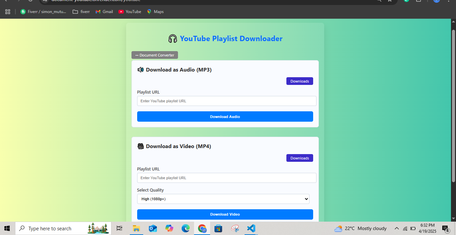The width and height of the screenshot is (456, 235).
Task: Open Copilot from the taskbar
Action: click(169, 229)
